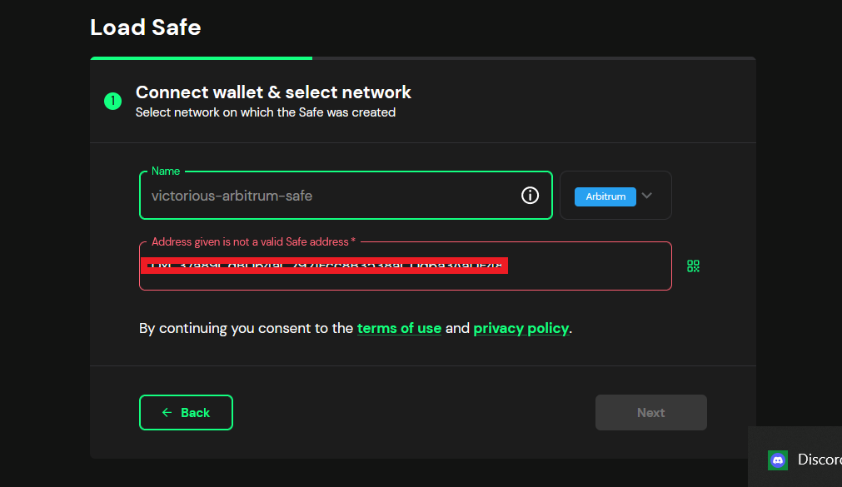The height and width of the screenshot is (487, 842).
Task: Select the Safe name input field
Action: click(x=333, y=195)
